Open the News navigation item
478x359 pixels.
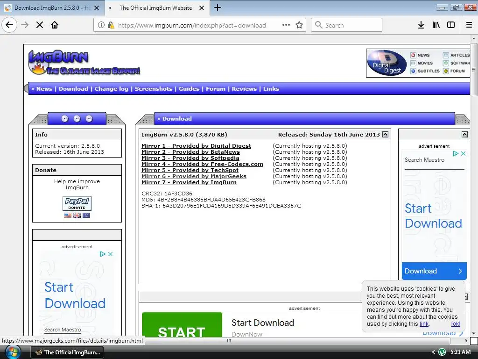coord(44,89)
